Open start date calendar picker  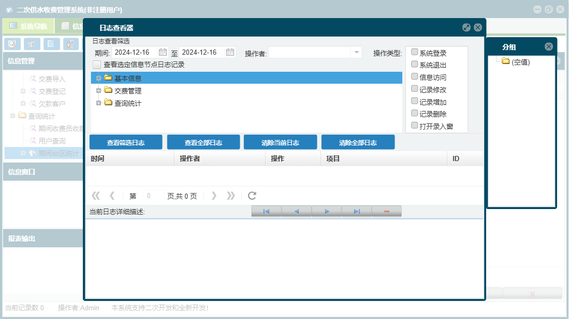click(x=163, y=52)
